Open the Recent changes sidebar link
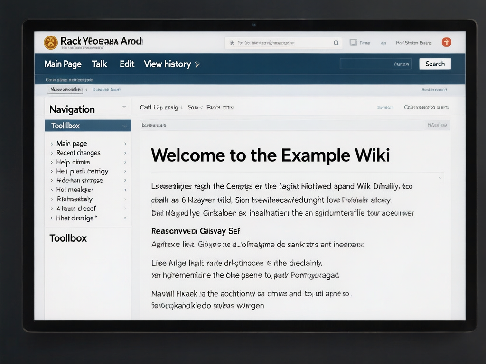This screenshot has height=364, width=486. click(x=78, y=153)
